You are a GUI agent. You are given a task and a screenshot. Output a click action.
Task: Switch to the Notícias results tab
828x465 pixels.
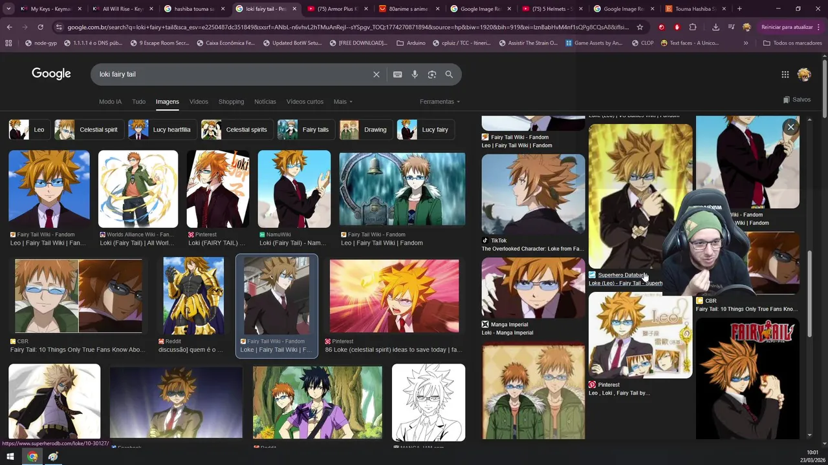coord(265,101)
